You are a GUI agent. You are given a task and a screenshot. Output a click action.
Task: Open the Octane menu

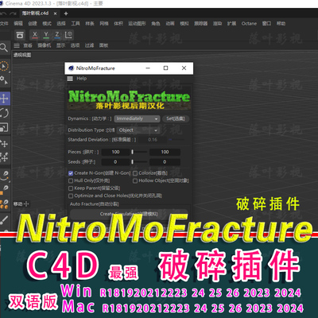(249, 23)
